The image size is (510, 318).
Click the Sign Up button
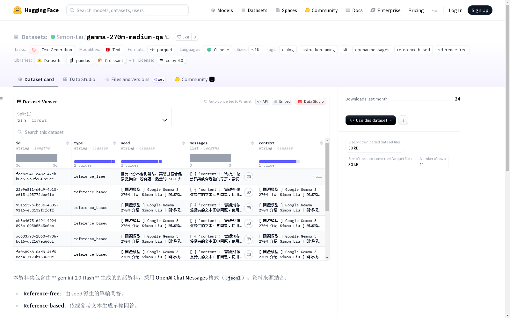click(x=480, y=10)
